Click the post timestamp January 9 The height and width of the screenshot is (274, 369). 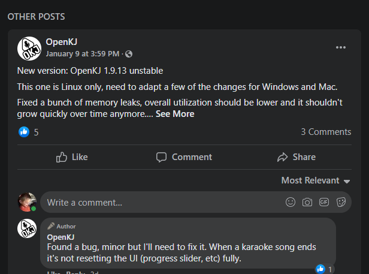[x=83, y=54]
